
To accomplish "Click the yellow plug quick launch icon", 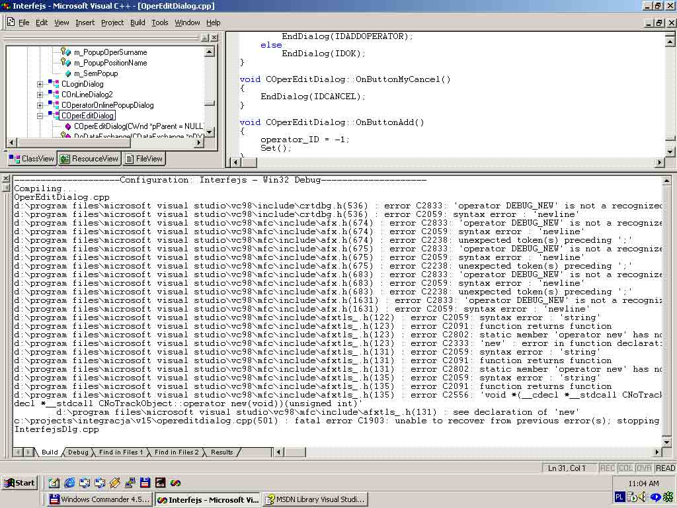I will (x=114, y=482).
